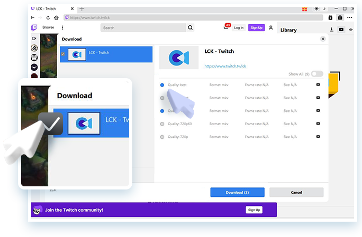This screenshot has height=237, width=362.
Task: Toggle the LCK - Twitch item checkbox
Action: coord(63,54)
